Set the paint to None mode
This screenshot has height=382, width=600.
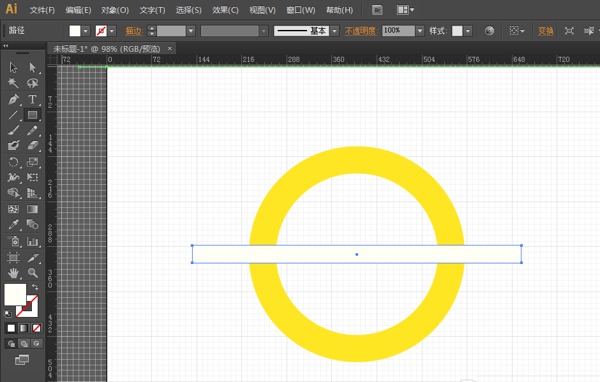point(36,328)
